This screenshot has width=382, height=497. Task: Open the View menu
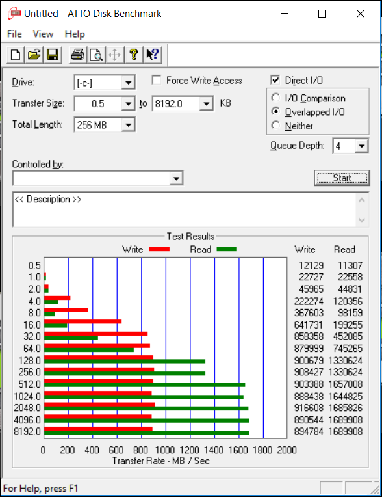click(43, 34)
